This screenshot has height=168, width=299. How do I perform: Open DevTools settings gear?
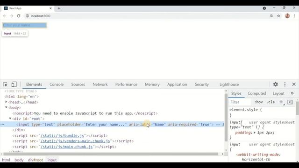pos(275,84)
